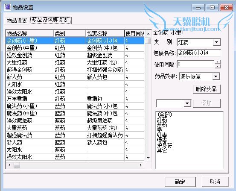This screenshot has height=191, width=236.
Task: Select the 药品及包裹设置 tab
Action: tap(50, 20)
